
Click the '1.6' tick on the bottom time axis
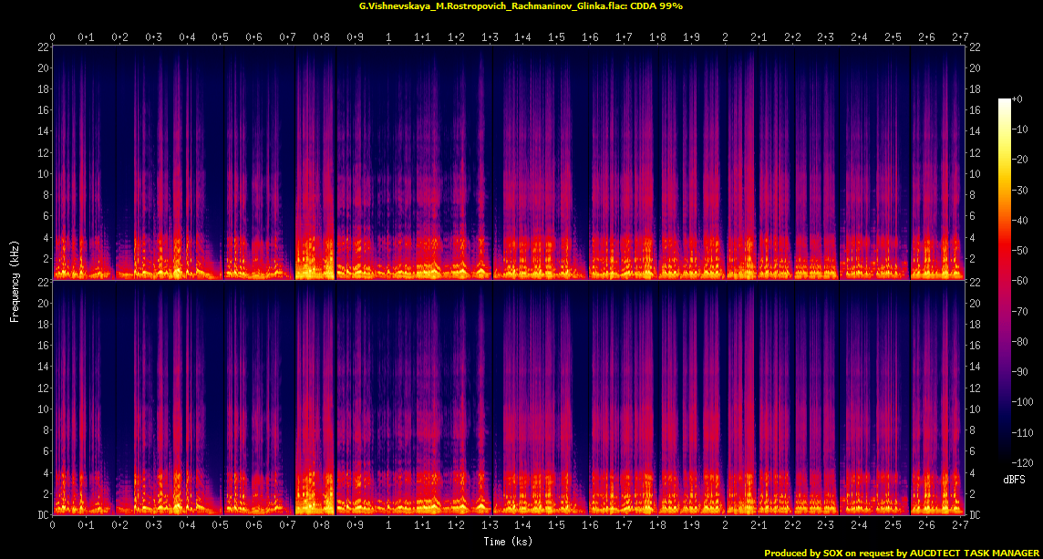click(x=590, y=526)
